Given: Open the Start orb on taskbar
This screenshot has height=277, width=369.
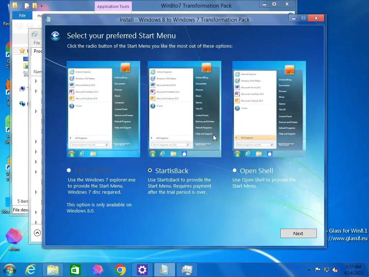Looking at the screenshot, I should point(10,270).
